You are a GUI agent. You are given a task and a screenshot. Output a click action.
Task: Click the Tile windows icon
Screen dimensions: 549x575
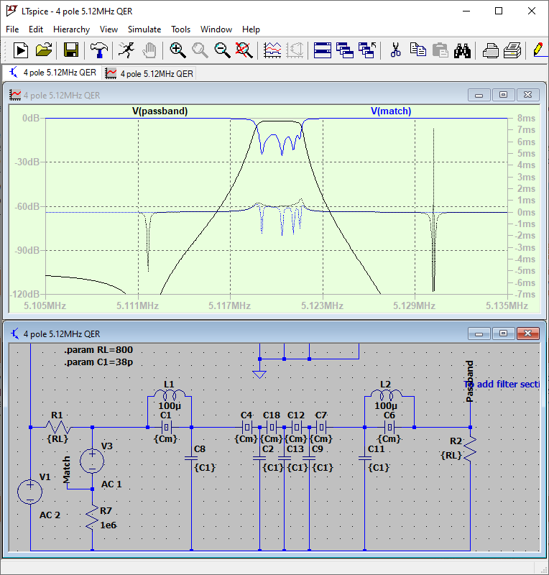[323, 50]
